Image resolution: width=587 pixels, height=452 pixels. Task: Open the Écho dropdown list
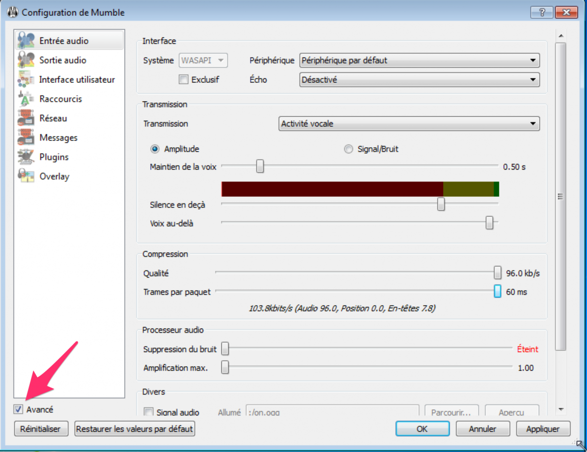[x=419, y=80]
